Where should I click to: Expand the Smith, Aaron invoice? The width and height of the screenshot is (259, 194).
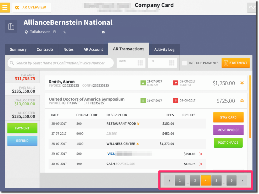[242, 83]
